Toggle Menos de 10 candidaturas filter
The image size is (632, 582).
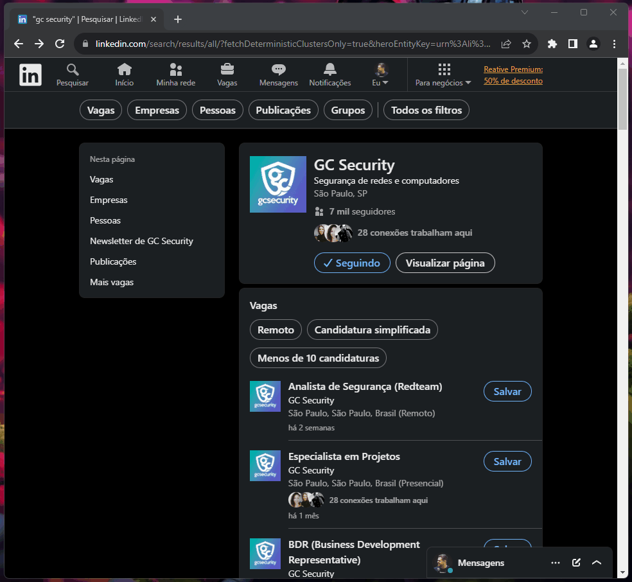319,358
